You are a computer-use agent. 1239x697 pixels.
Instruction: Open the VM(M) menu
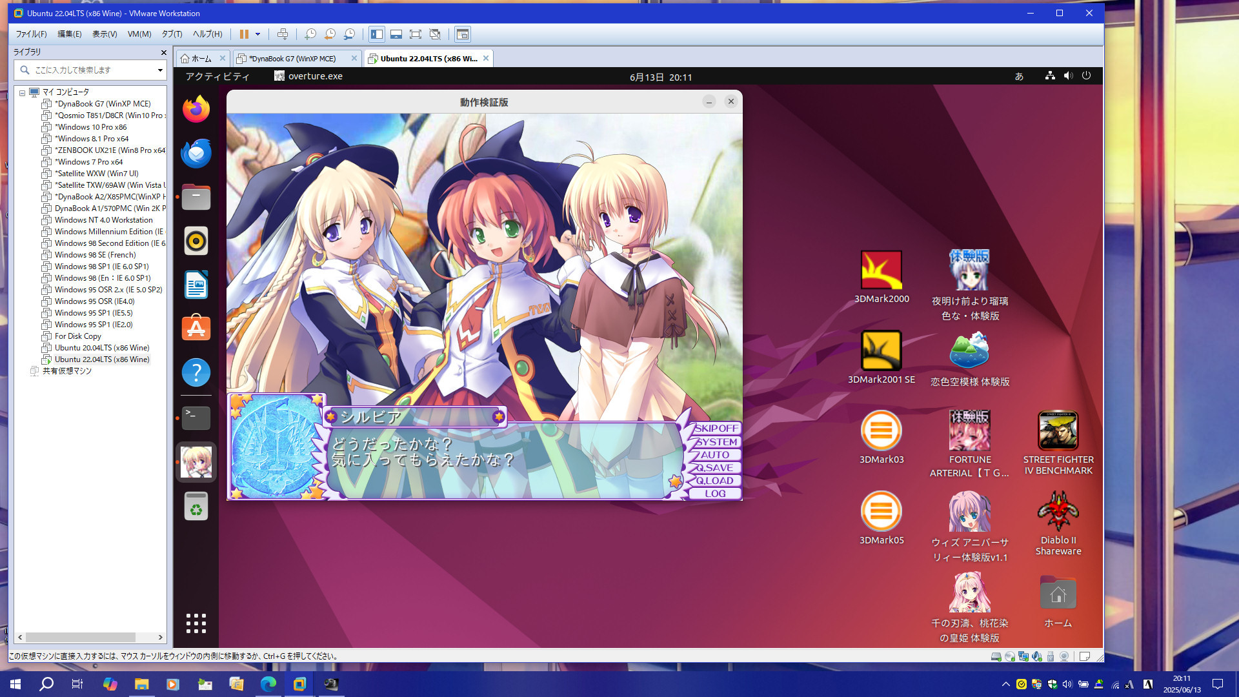(x=139, y=34)
